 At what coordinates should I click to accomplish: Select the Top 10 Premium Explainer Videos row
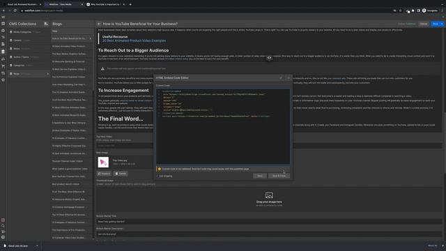[72, 77]
